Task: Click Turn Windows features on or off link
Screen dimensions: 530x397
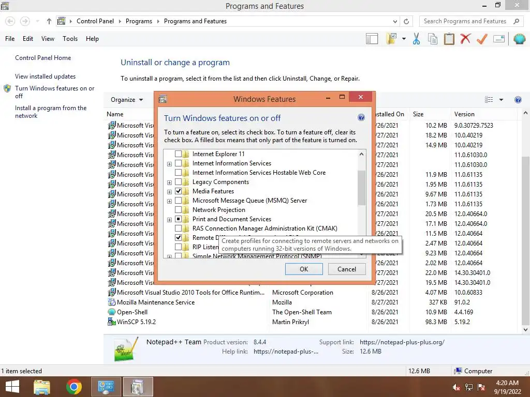Action: click(x=54, y=92)
